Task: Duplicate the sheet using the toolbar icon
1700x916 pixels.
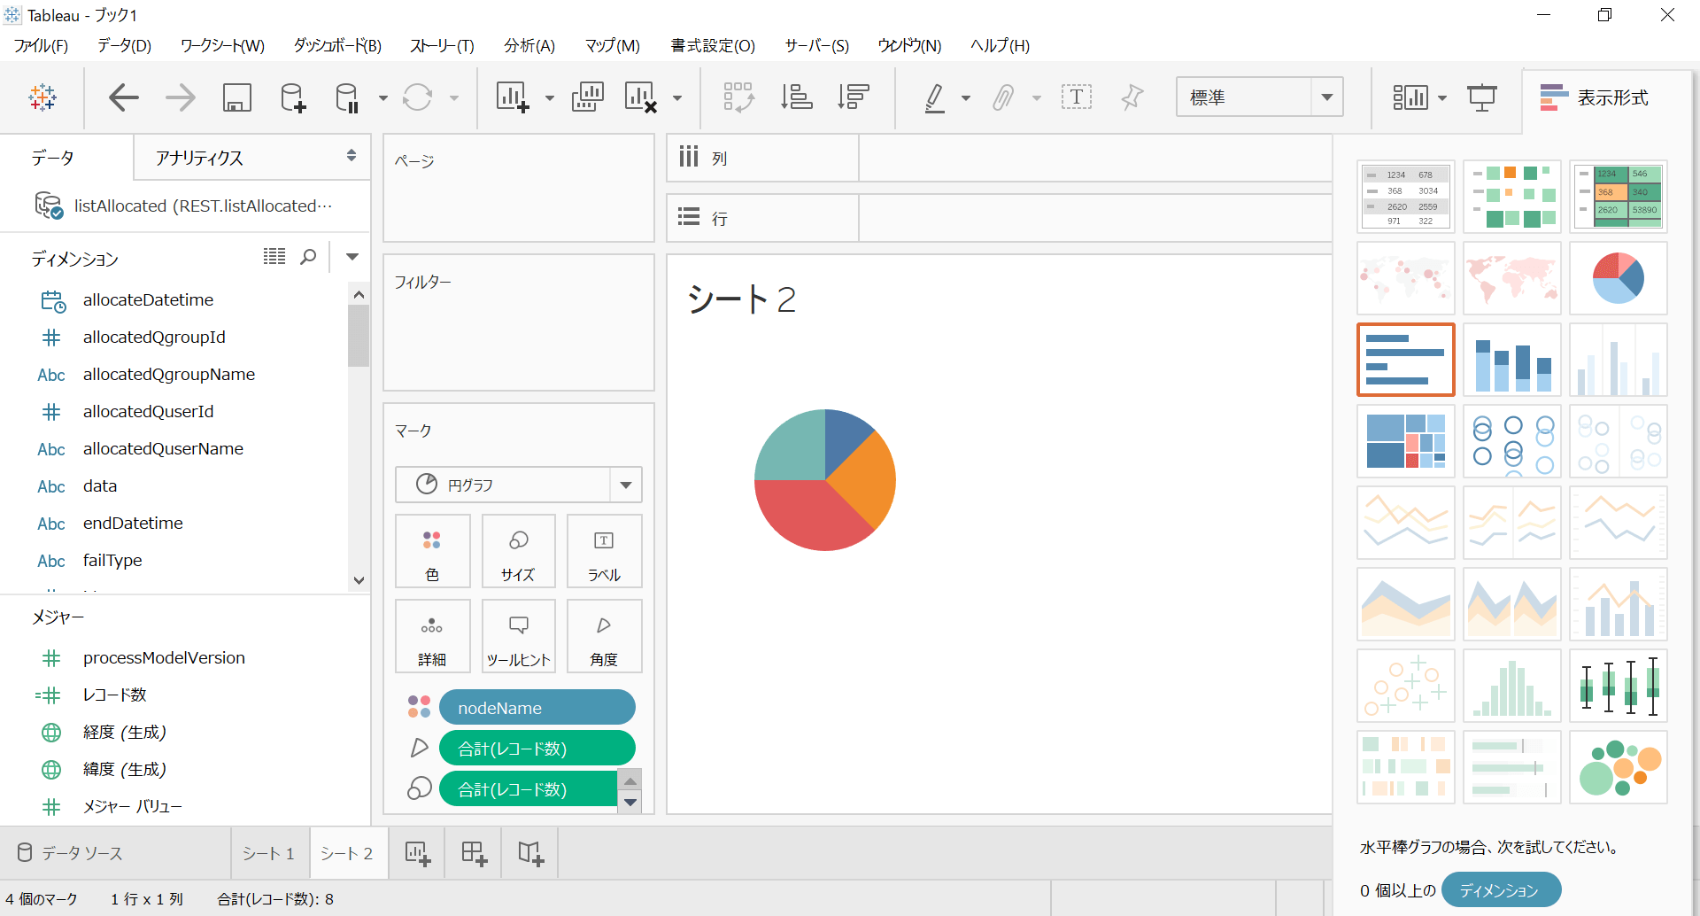Action: coord(587,97)
